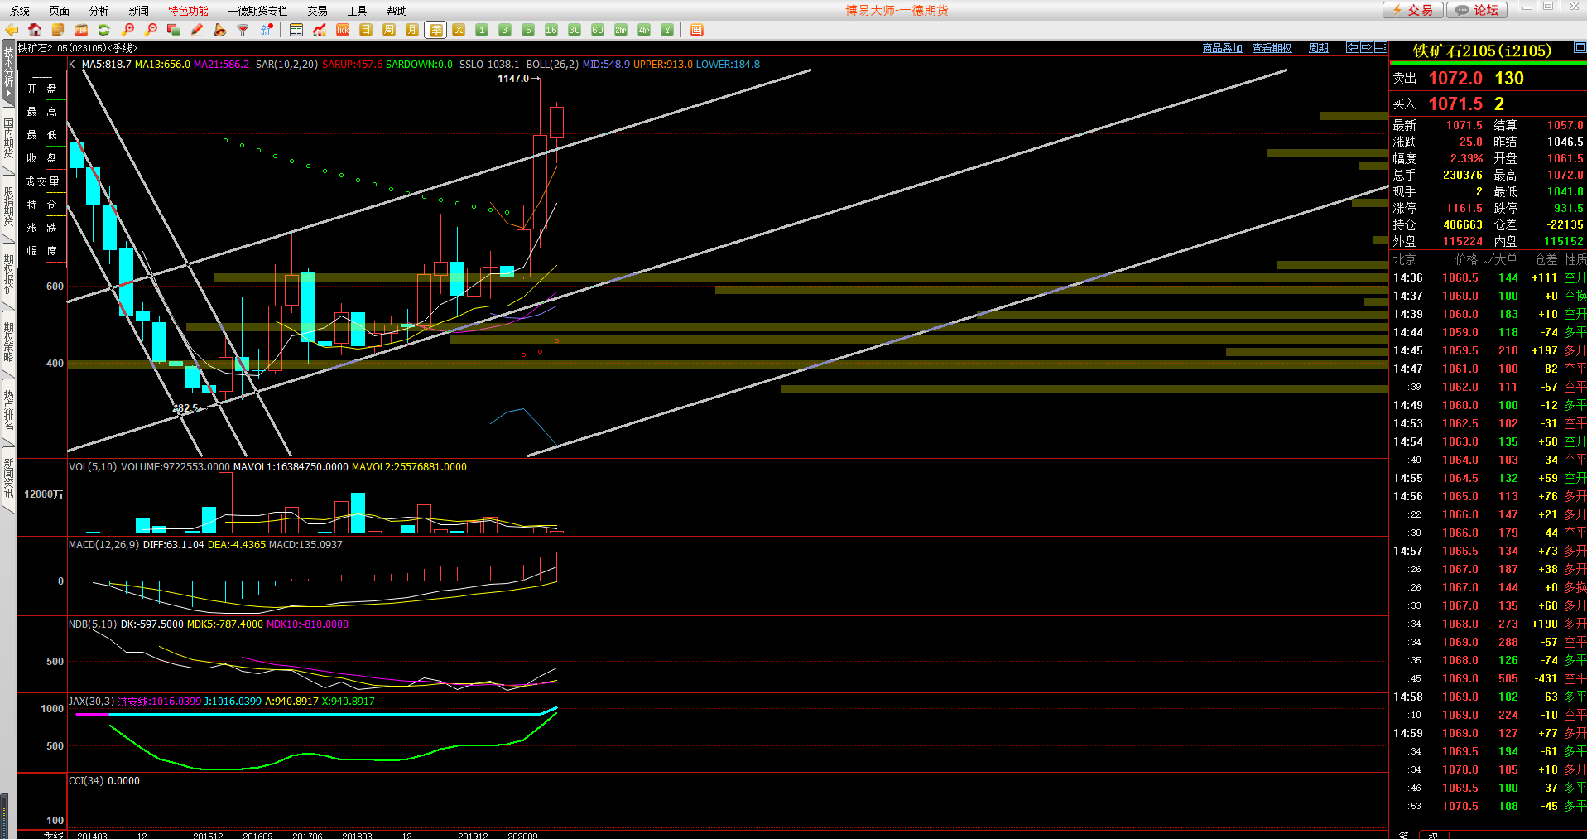Image resolution: width=1587 pixels, height=839 pixels.
Task: Click the red layout icon after Y
Action: coord(697,30)
